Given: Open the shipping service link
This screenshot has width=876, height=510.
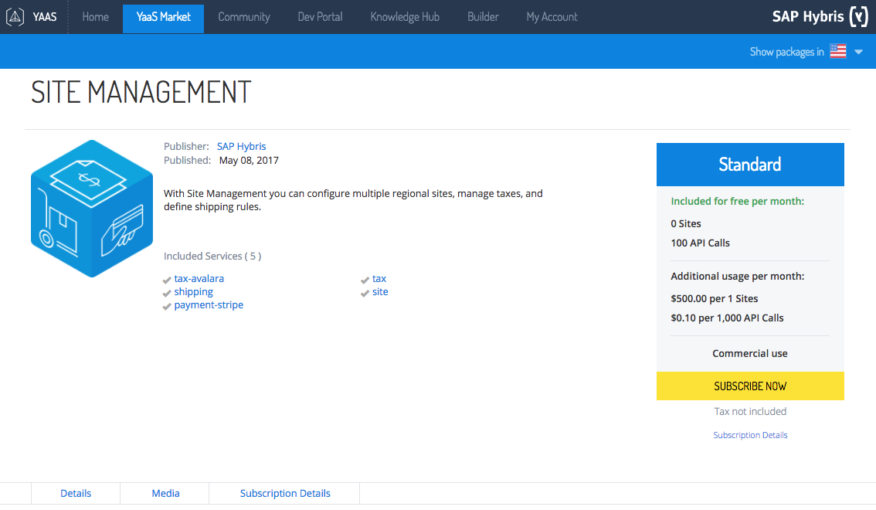Looking at the screenshot, I should [x=193, y=291].
